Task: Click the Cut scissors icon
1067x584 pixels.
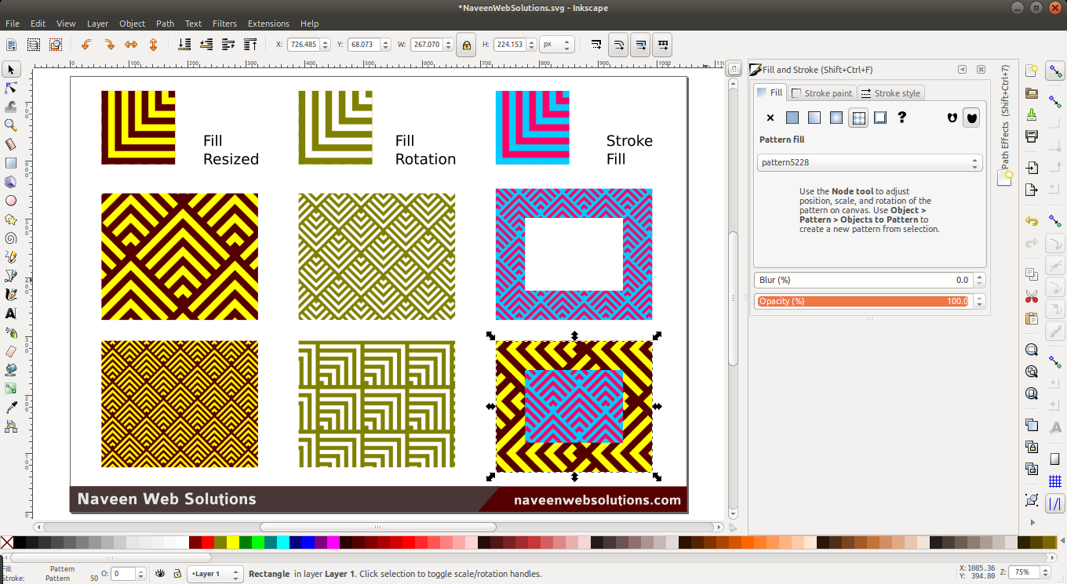Action: click(1032, 297)
